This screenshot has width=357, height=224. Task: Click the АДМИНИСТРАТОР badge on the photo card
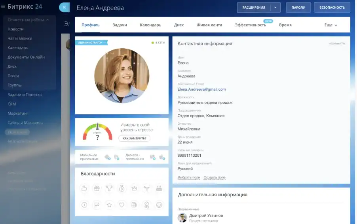coord(91,43)
